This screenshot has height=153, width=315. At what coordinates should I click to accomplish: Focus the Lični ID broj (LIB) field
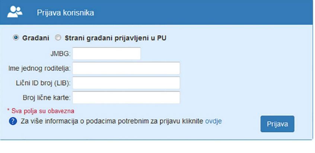click(x=126, y=83)
